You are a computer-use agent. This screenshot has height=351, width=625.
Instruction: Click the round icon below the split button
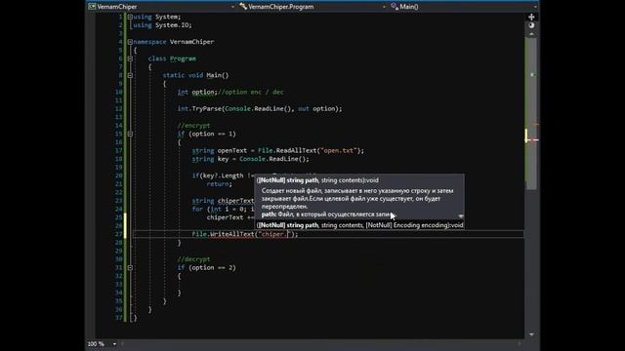pos(531,25)
